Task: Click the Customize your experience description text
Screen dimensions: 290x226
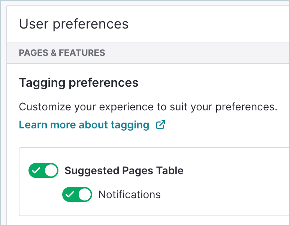Action: pos(148,107)
